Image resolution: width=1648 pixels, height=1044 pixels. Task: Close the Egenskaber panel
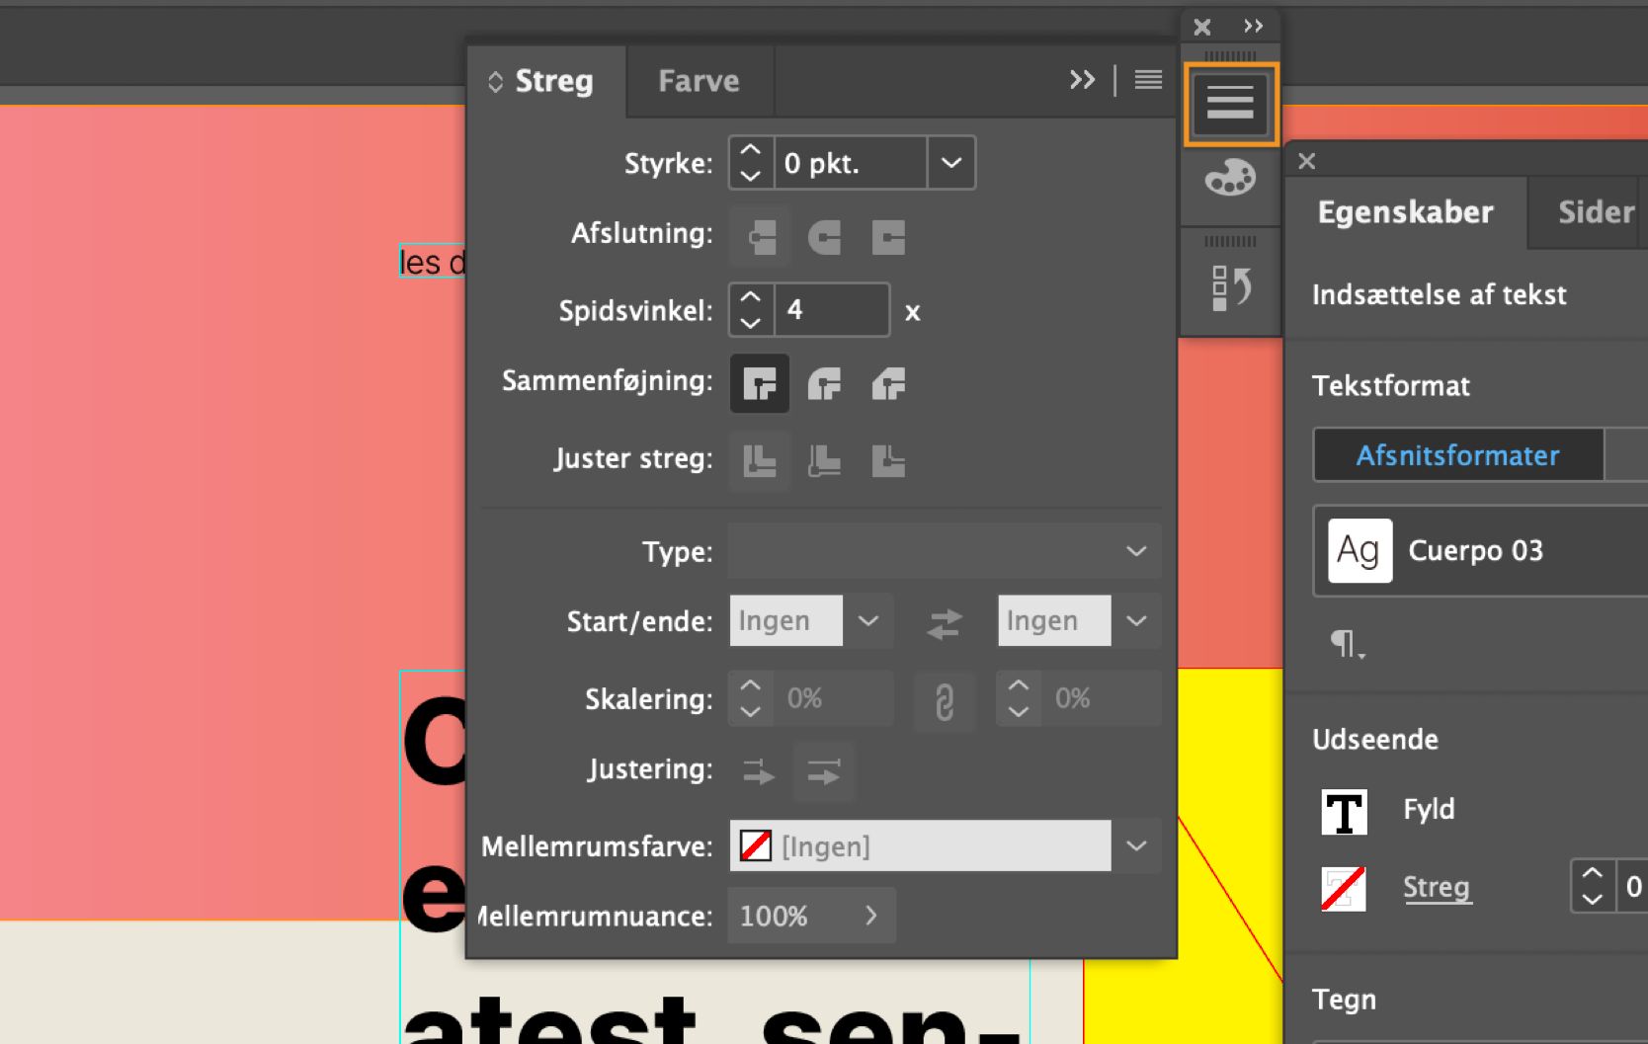[x=1307, y=161]
